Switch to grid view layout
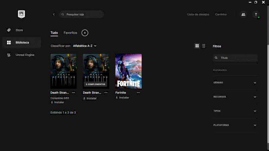Viewport: 269px width, 151px height. (x=197, y=46)
